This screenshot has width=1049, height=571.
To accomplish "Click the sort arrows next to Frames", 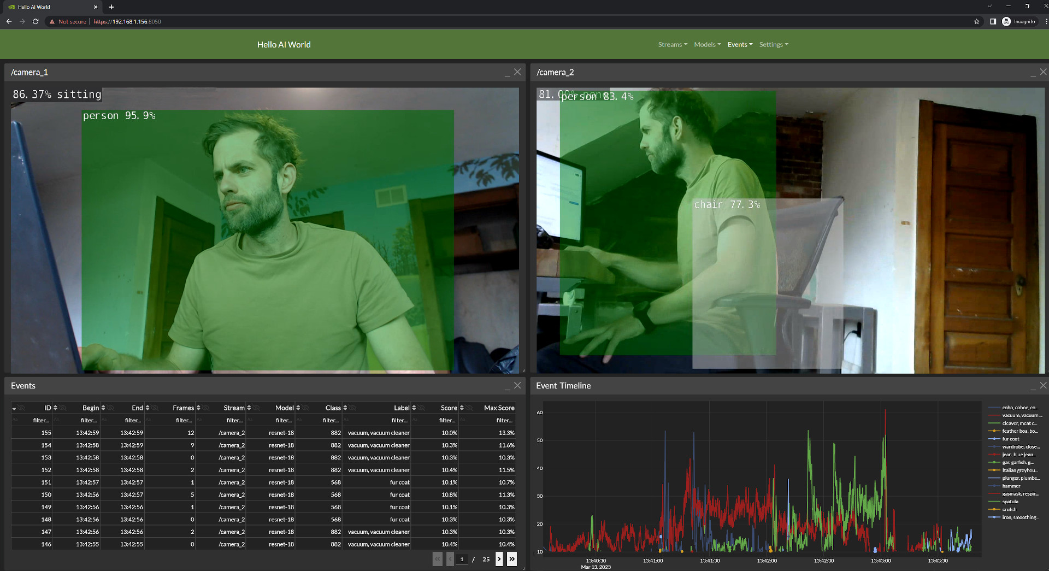I will (x=198, y=408).
